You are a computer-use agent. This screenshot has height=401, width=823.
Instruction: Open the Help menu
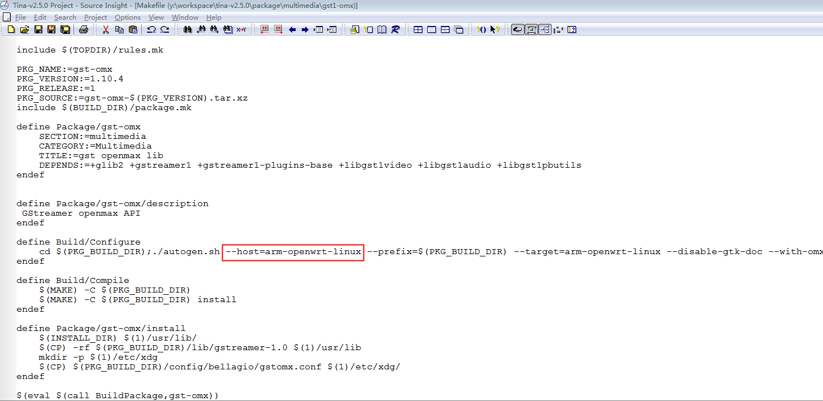click(x=214, y=18)
